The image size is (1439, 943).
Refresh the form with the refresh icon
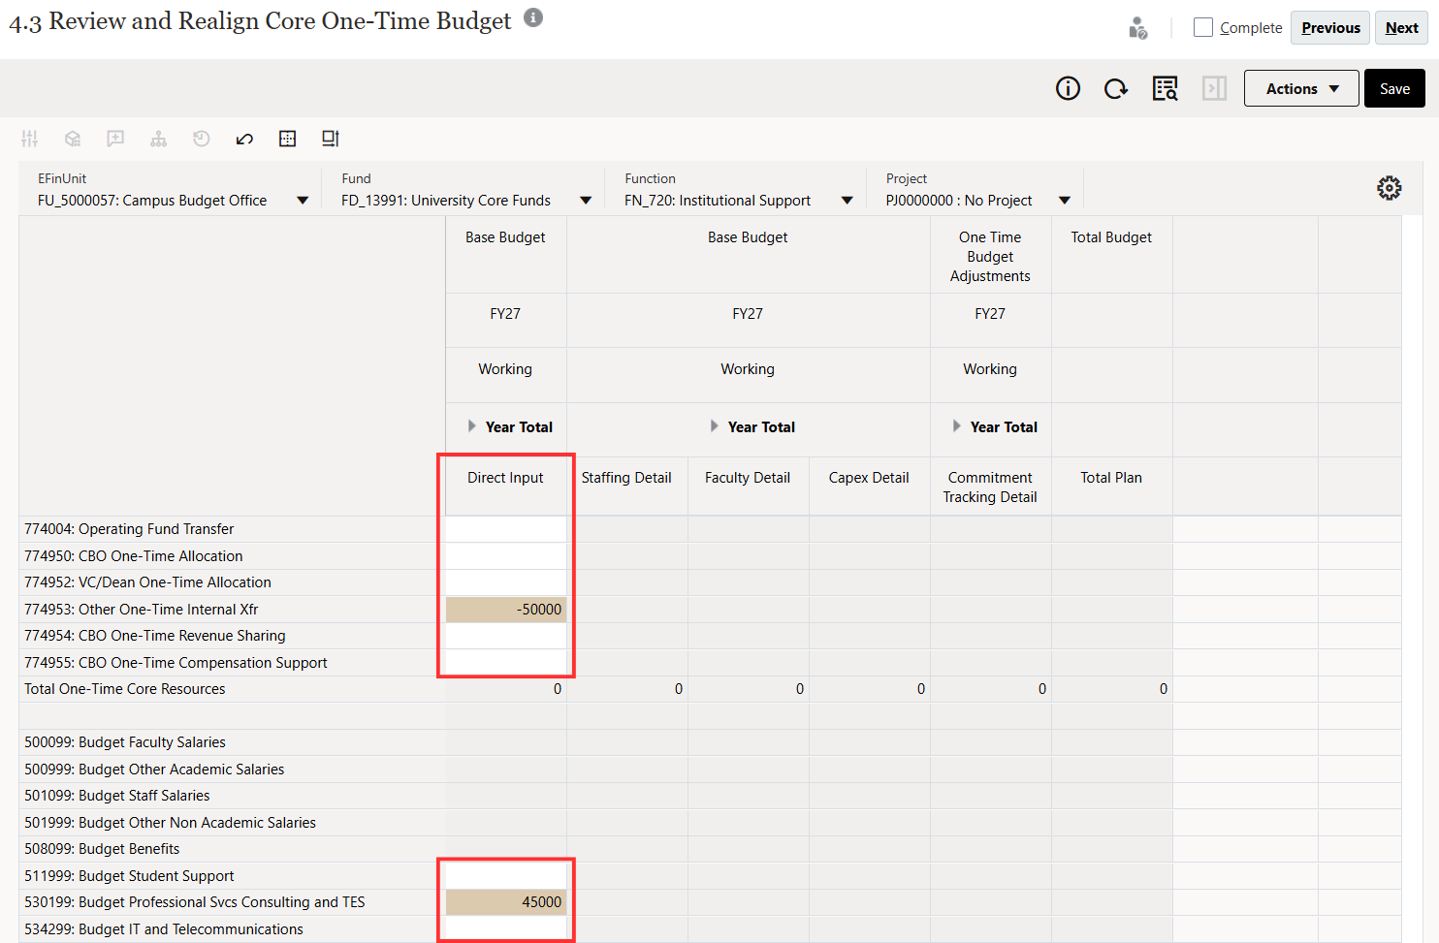click(x=1116, y=88)
